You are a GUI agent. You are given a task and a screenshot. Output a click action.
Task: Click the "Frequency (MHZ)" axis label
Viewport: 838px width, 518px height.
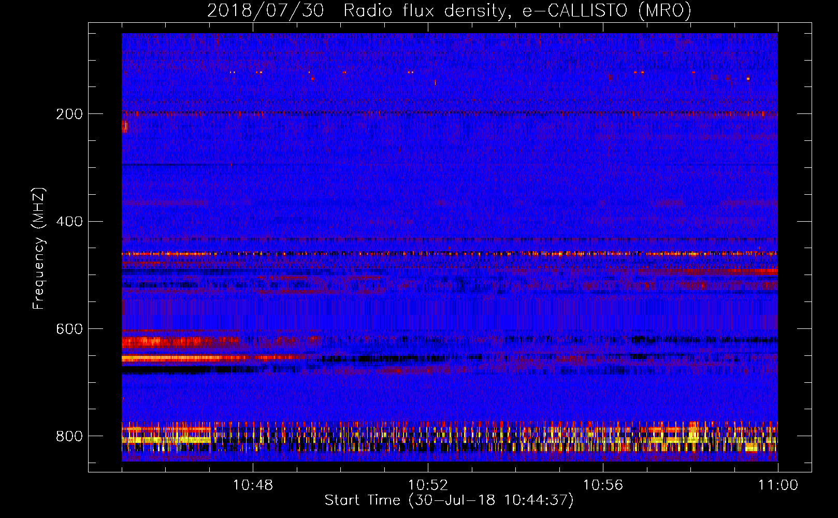(x=38, y=248)
